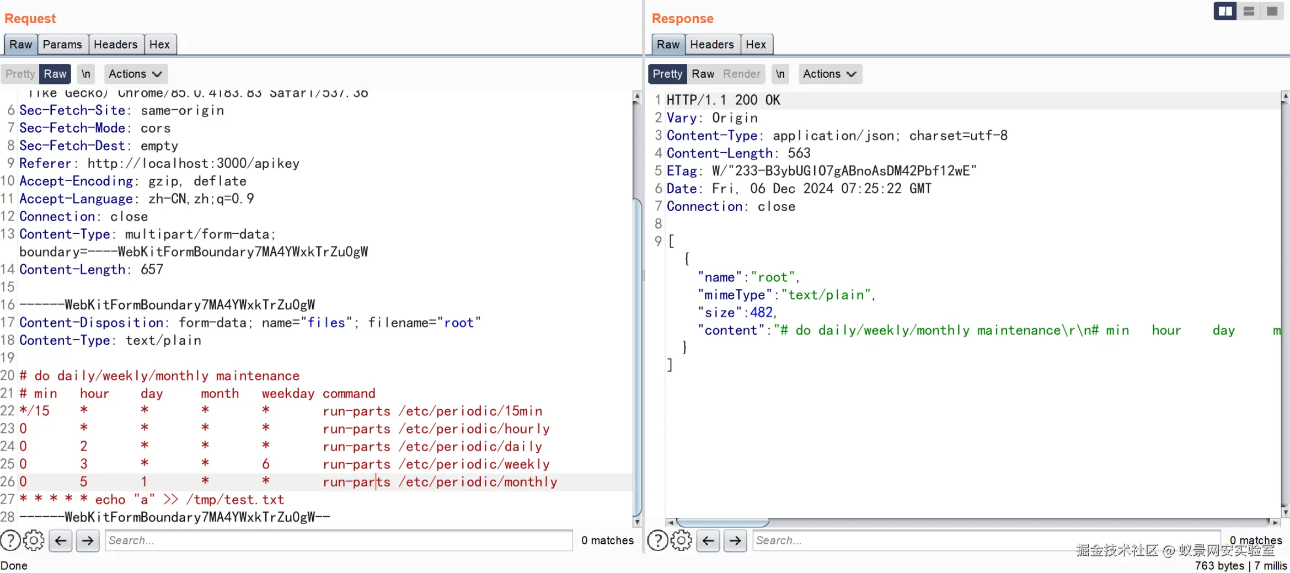Expand Response Actions dropdown
The image size is (1290, 573).
[x=829, y=74]
